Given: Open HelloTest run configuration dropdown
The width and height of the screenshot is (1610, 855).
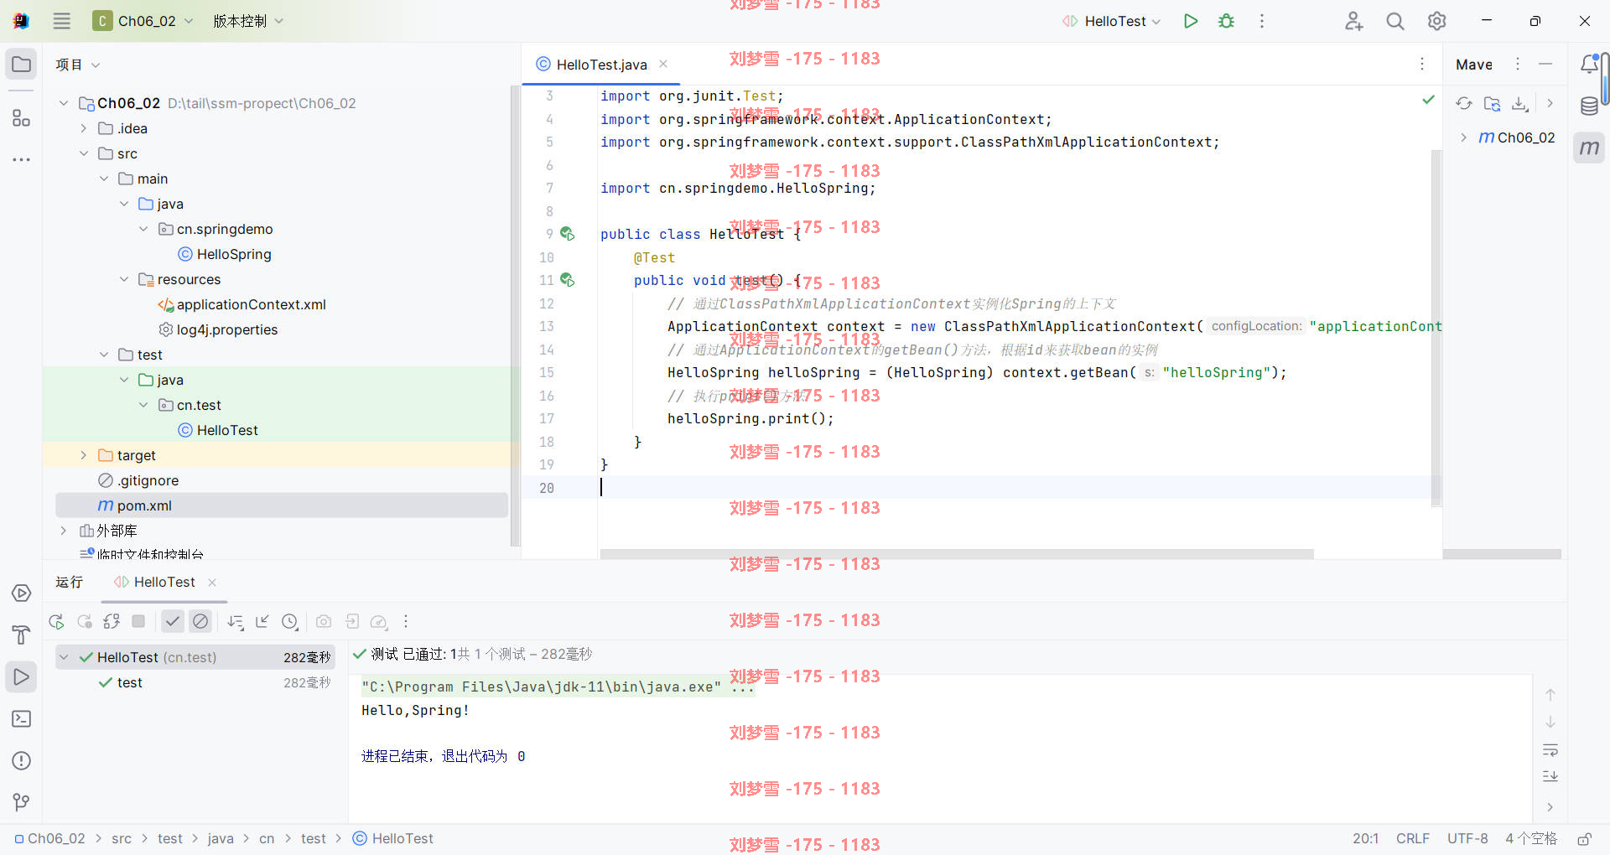Looking at the screenshot, I should tap(1112, 21).
